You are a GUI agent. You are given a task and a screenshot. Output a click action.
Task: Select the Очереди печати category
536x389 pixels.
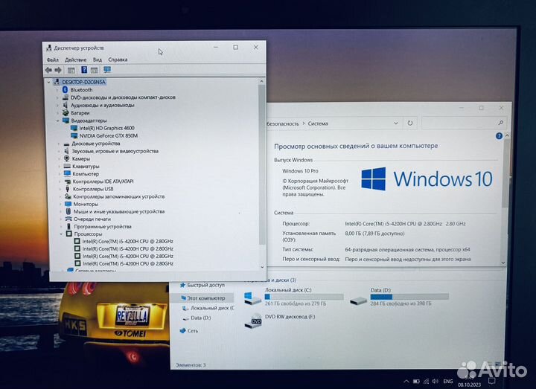(x=92, y=219)
